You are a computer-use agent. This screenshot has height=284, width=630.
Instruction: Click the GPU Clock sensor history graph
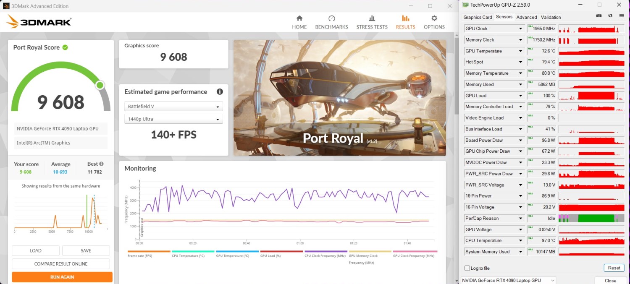pos(591,29)
